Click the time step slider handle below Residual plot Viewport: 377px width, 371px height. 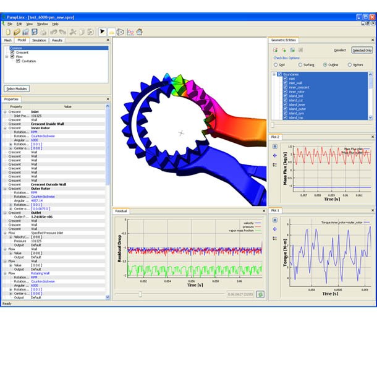point(140,294)
